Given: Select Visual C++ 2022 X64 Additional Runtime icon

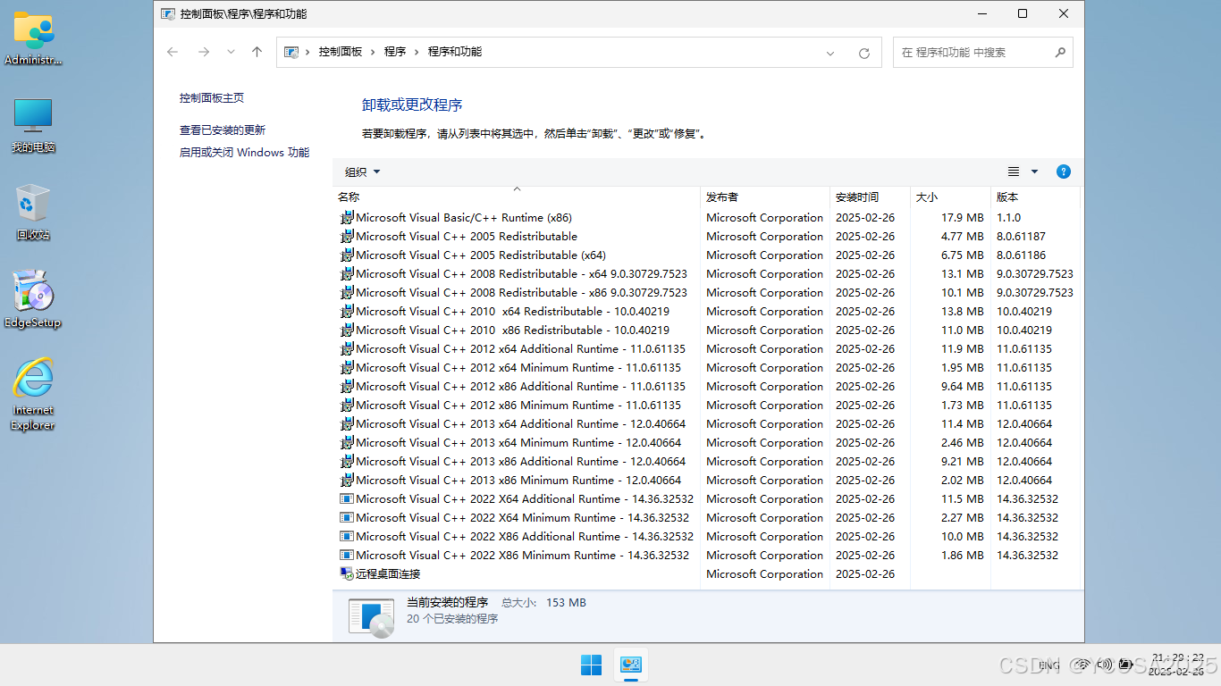Looking at the screenshot, I should click(x=347, y=499).
